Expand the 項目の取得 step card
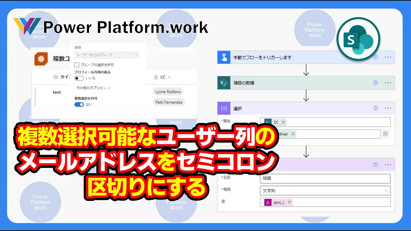 pos(306,83)
